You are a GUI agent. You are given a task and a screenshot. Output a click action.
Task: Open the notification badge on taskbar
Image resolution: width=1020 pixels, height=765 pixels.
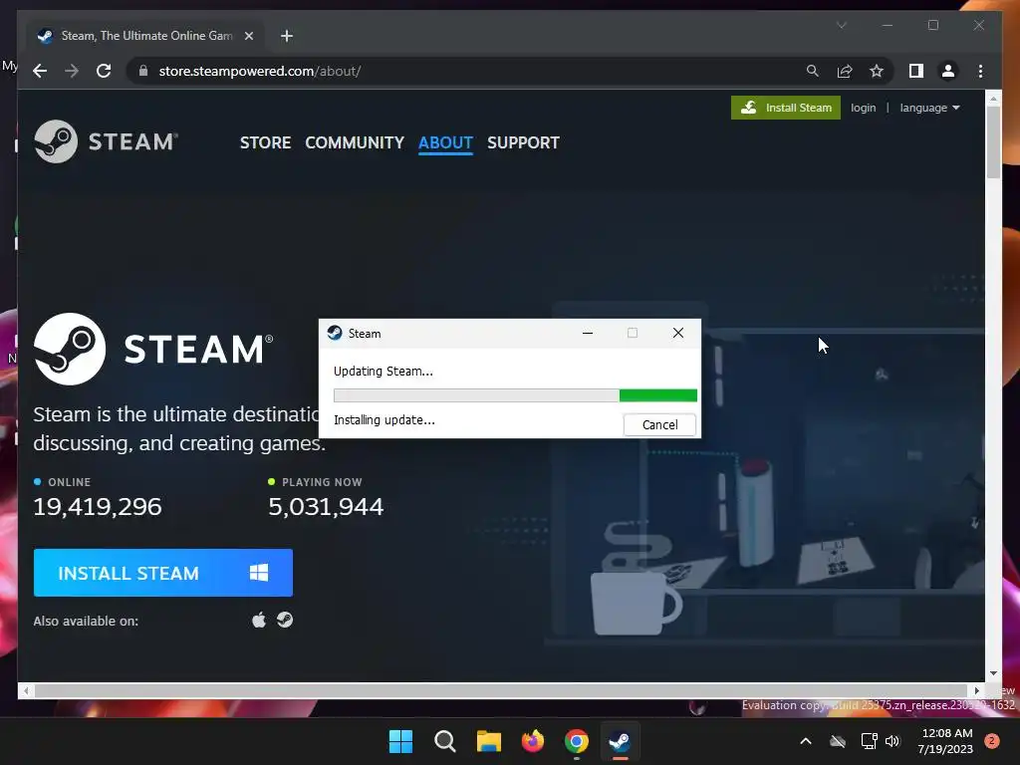(992, 741)
